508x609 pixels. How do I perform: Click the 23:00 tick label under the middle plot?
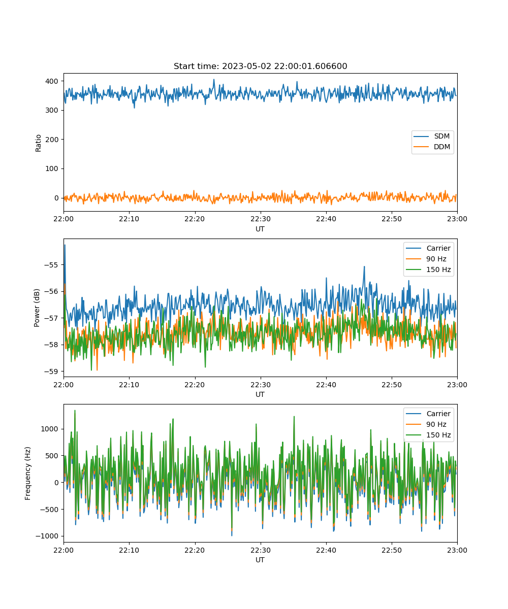[x=457, y=385]
